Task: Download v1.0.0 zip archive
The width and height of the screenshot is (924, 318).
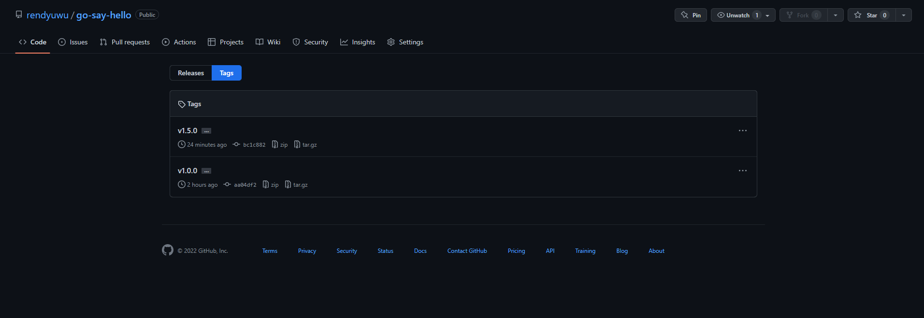Action: coord(271,185)
